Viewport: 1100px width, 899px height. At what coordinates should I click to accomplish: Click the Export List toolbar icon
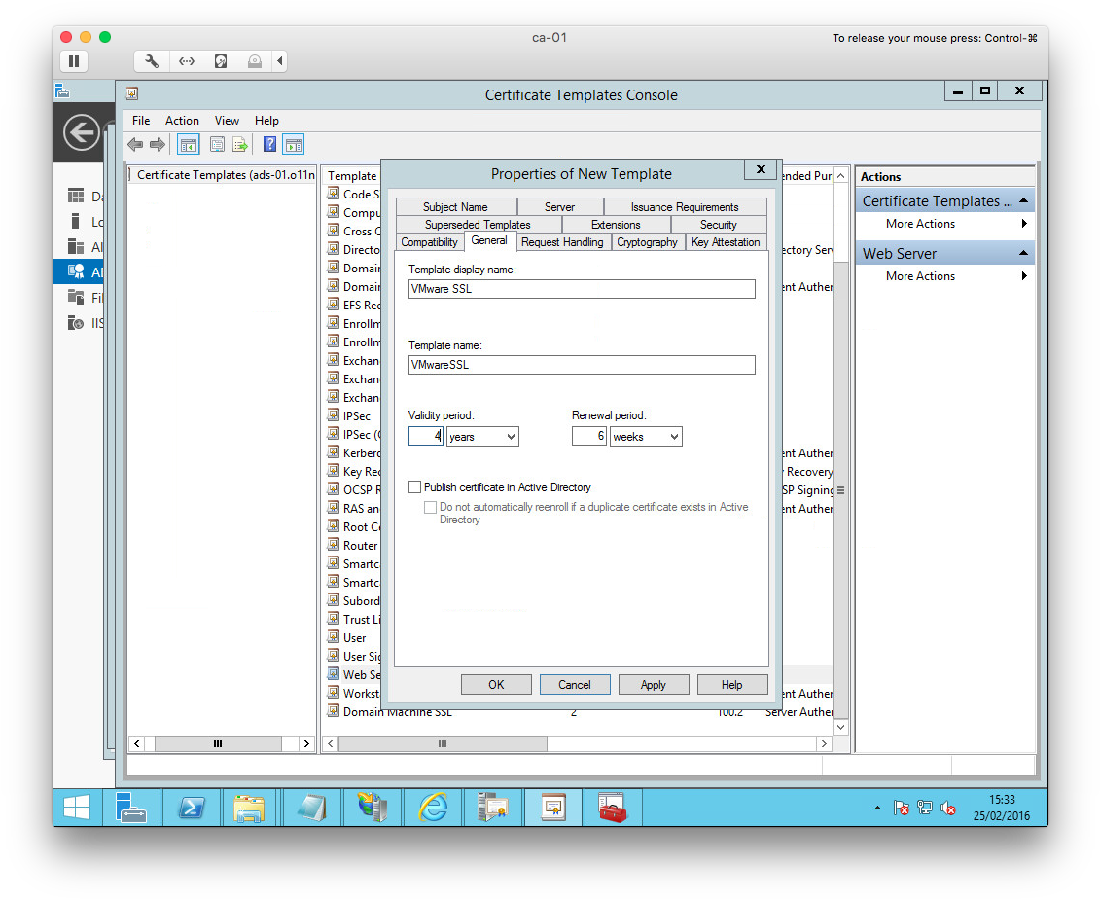240,145
